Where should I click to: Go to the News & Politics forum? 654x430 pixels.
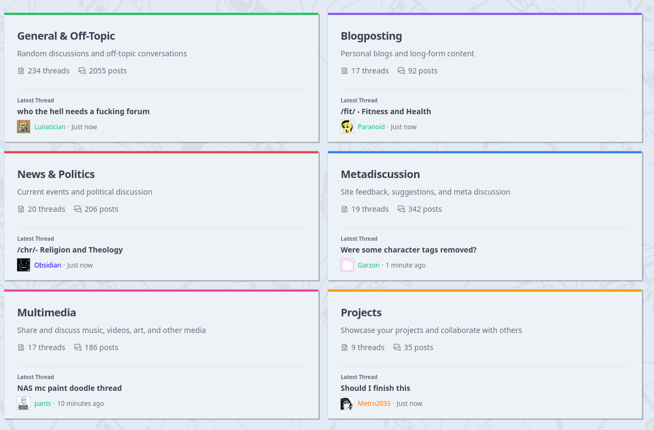(x=56, y=174)
